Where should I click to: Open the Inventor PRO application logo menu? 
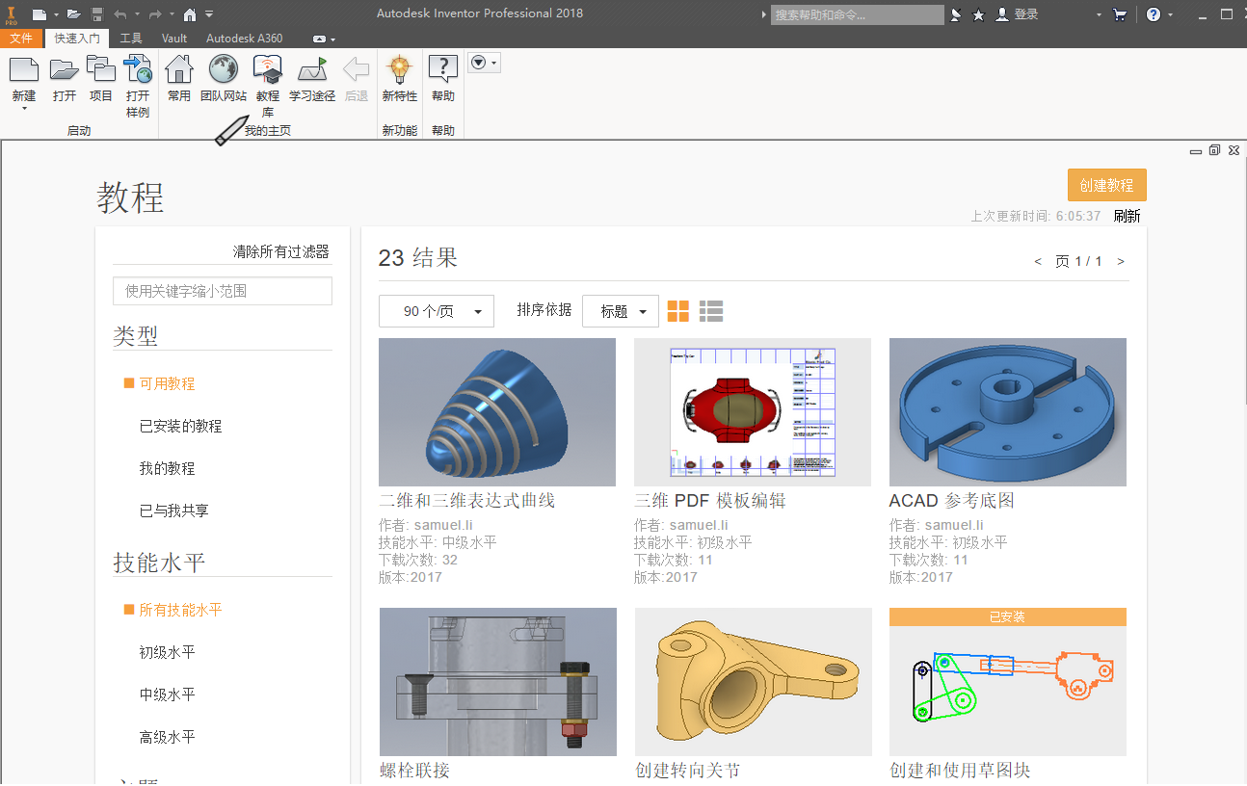click(x=13, y=14)
